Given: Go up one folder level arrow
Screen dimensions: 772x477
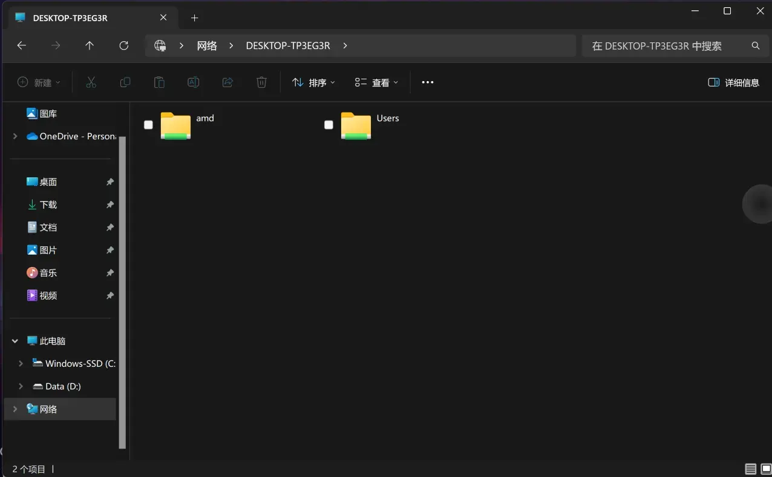Looking at the screenshot, I should point(90,45).
